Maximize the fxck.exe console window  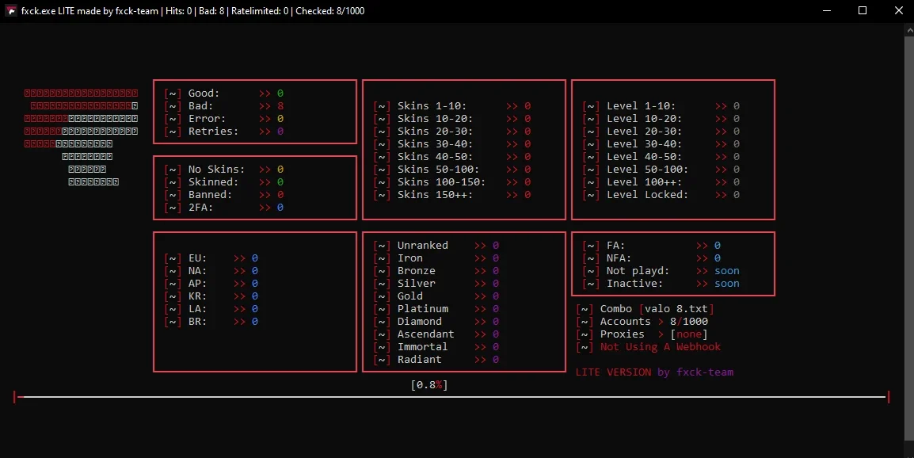pos(863,10)
